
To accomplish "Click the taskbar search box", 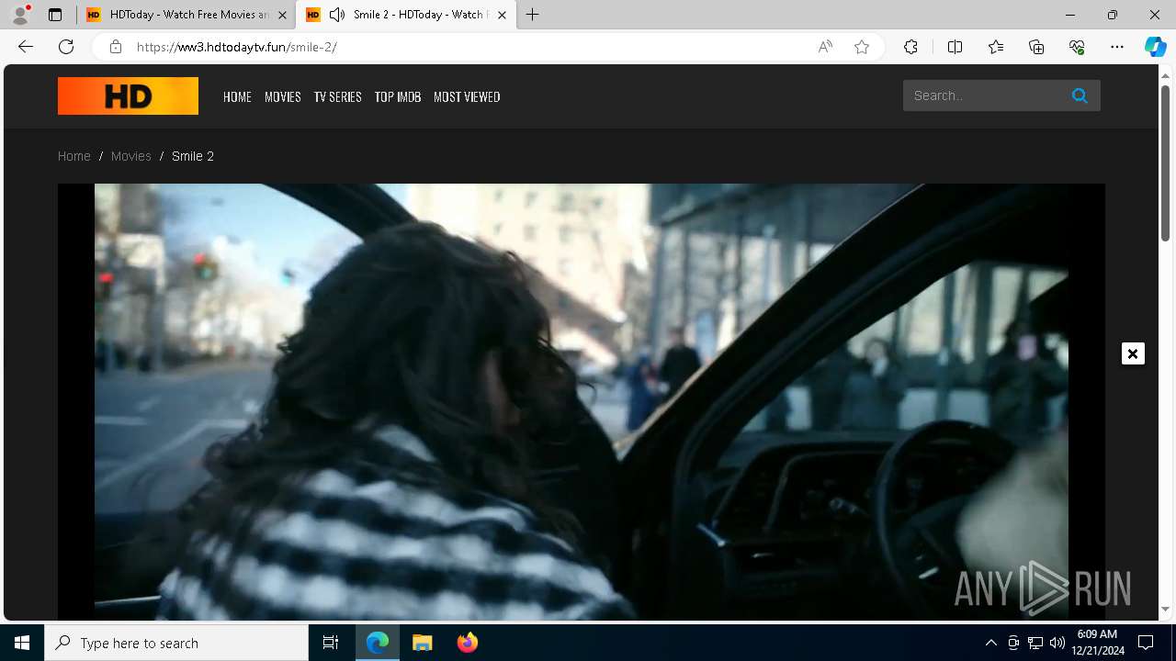I will pos(176,643).
